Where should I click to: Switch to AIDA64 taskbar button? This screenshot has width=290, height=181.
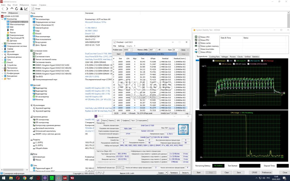coord(65,178)
